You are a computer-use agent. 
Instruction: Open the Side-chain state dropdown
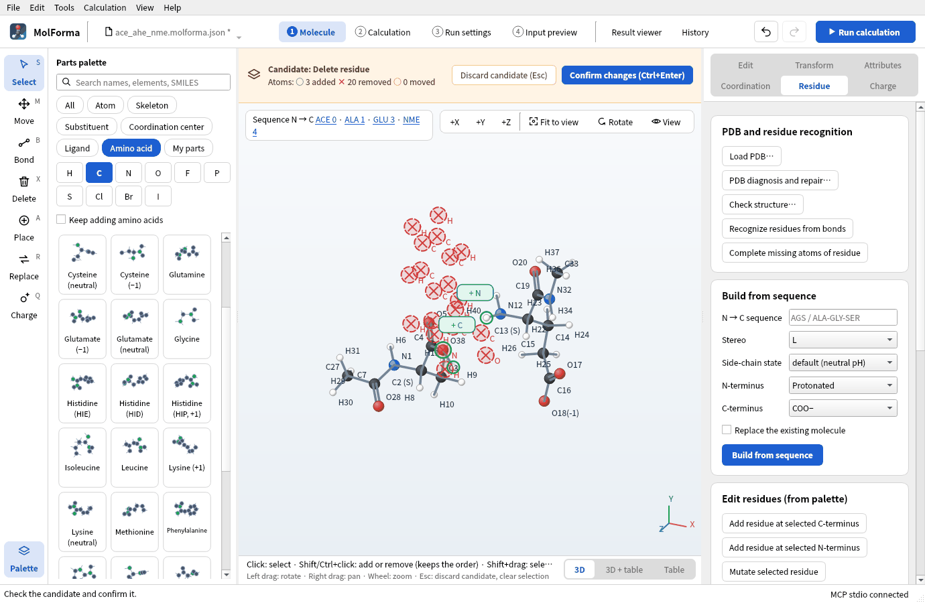(x=843, y=362)
